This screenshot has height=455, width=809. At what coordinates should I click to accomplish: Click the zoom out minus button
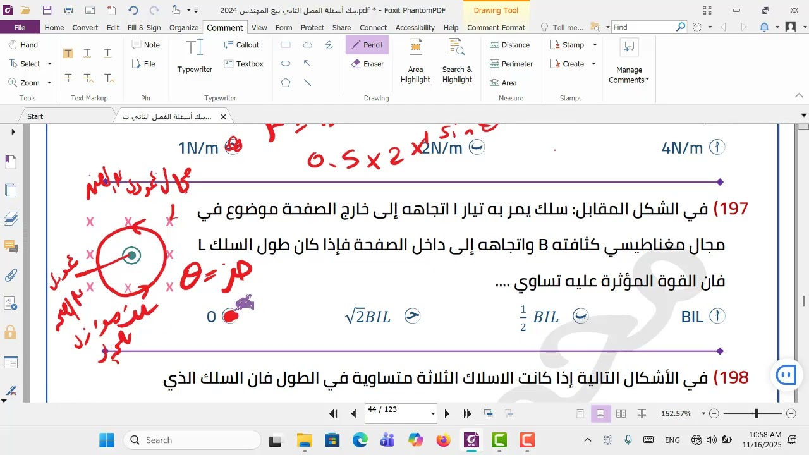click(714, 414)
